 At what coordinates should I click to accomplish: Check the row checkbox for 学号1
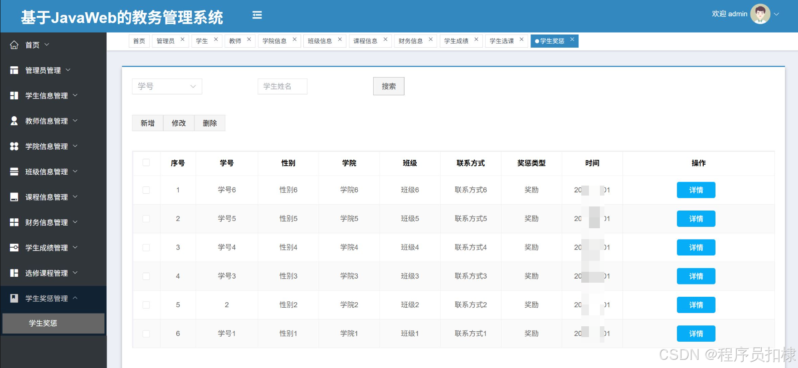(x=146, y=334)
